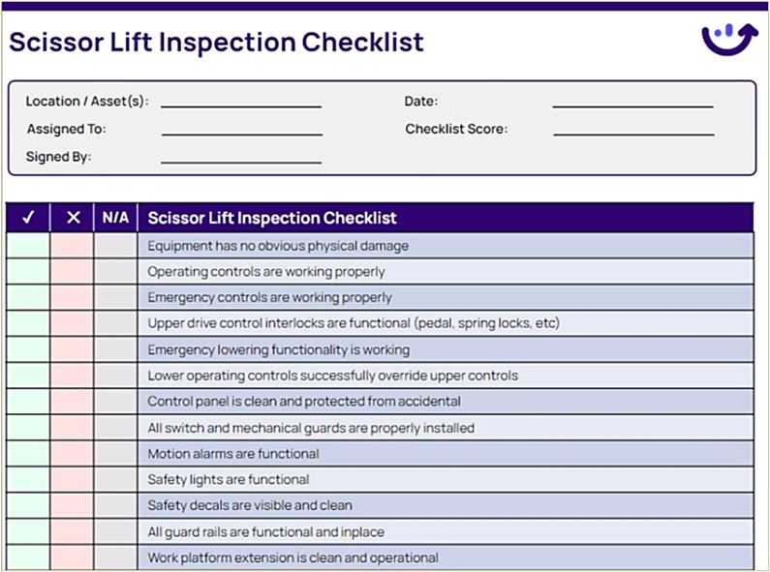
Task: Click the X column header icon
Action: (x=73, y=218)
